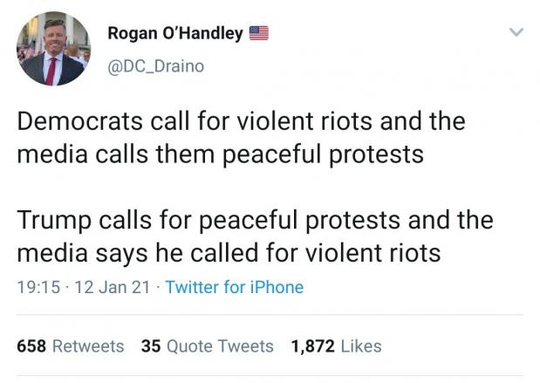
Task: Click the 19:15 timestamp
Action: (x=38, y=287)
